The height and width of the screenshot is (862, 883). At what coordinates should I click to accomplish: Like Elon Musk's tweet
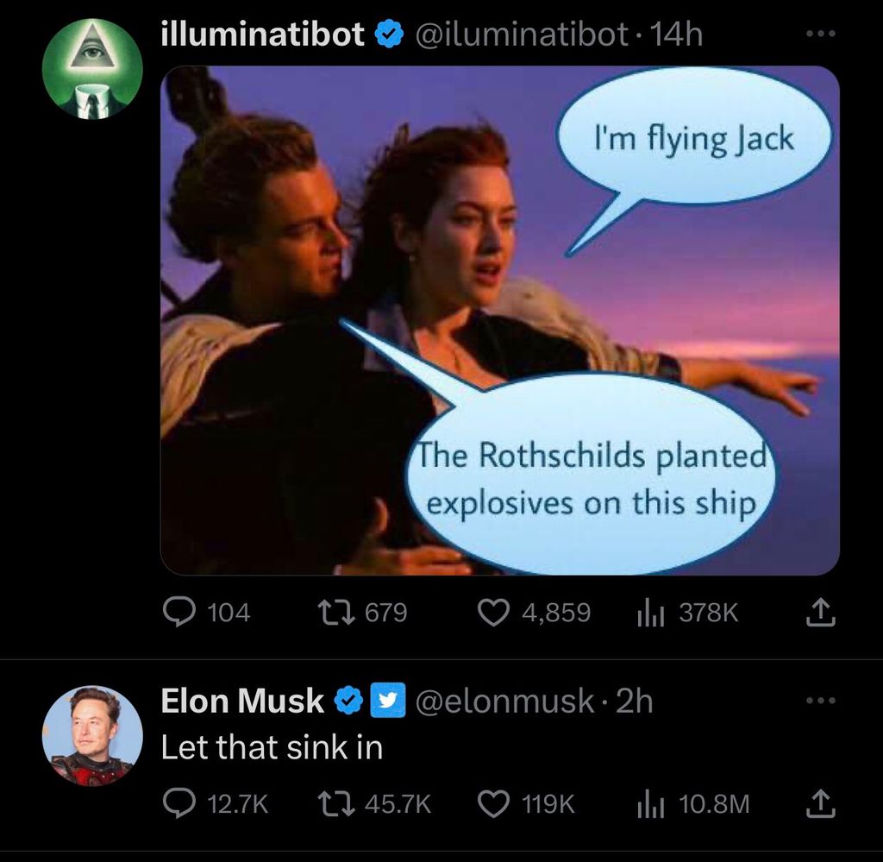coord(493,804)
